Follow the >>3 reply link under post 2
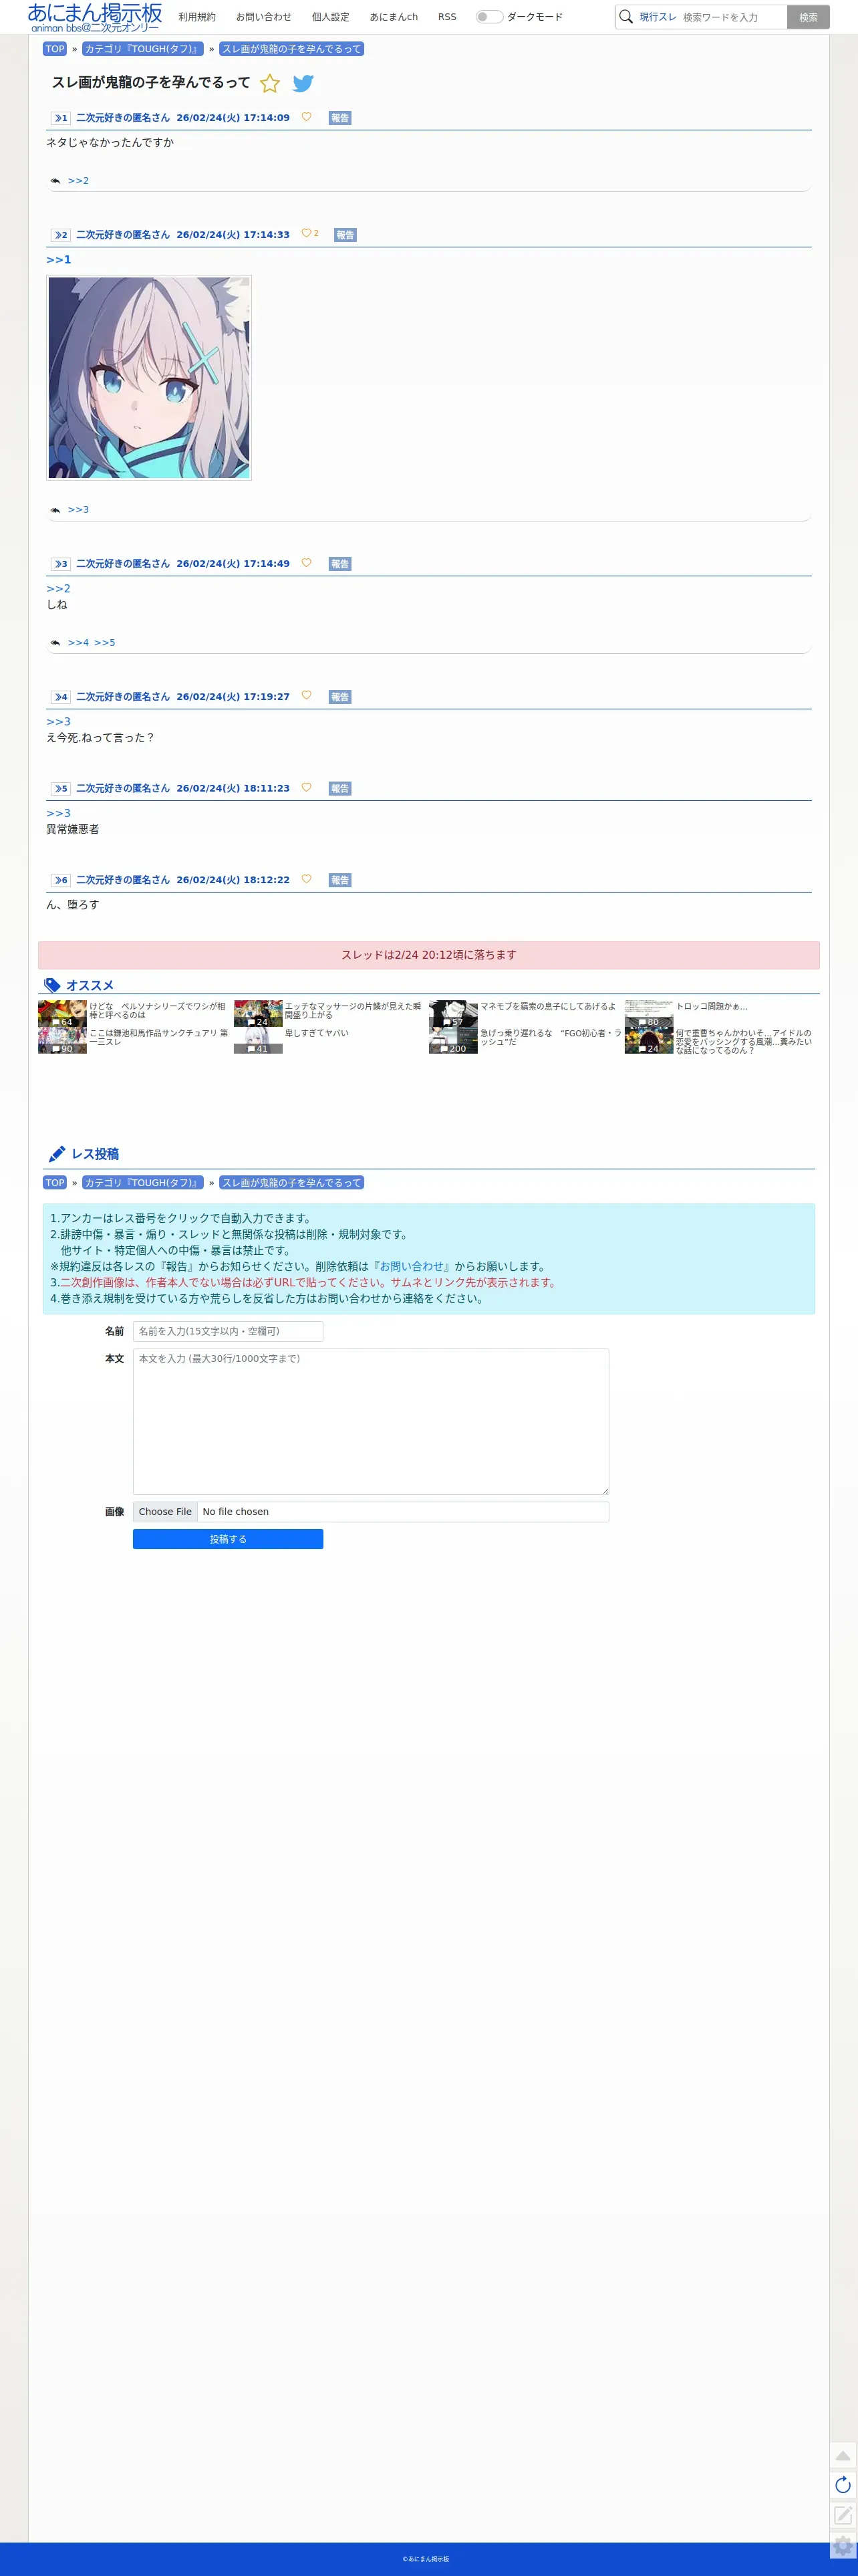Viewport: 858px width, 2576px height. (78, 510)
